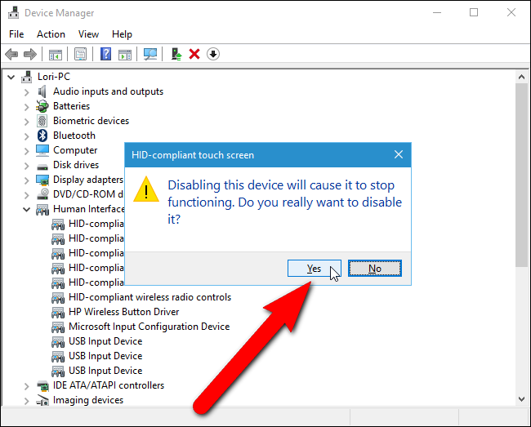This screenshot has width=531, height=427.
Task: Toggle the action pane toolbar icon
Action: click(x=125, y=54)
